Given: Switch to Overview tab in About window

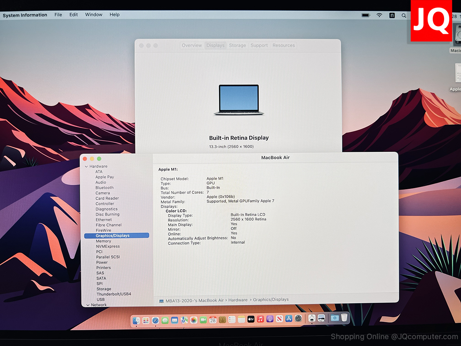Looking at the screenshot, I should click(x=192, y=45).
